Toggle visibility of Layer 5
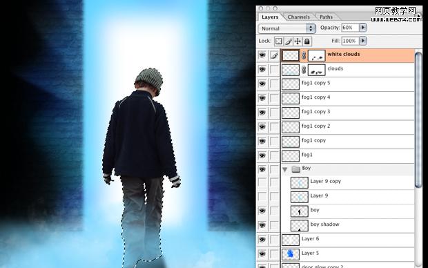The image size is (428, 268). (262, 253)
